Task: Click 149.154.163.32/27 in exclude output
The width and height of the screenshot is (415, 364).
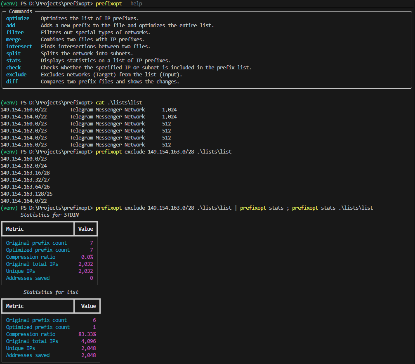Action: [25, 180]
